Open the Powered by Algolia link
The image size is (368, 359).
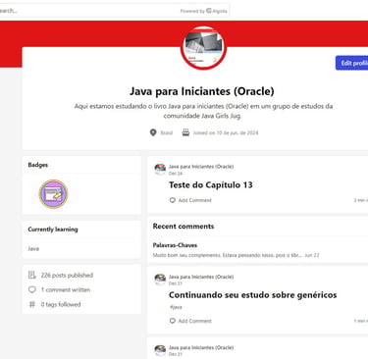point(203,11)
